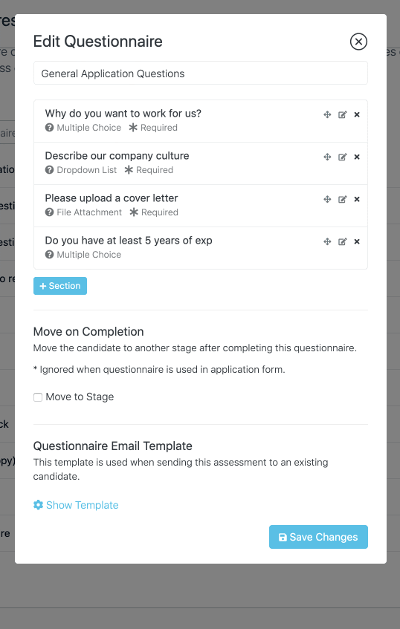Remove the '5 years of exp' question
Image resolution: width=400 pixels, height=629 pixels.
coord(357,241)
